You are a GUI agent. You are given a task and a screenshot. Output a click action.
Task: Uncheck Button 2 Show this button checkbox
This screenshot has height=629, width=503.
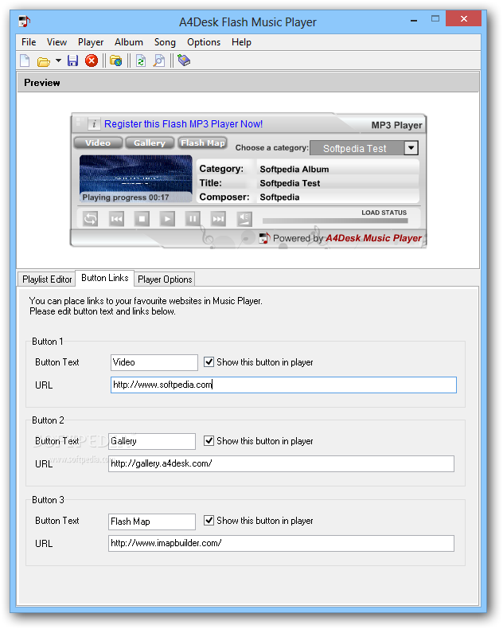tap(209, 441)
